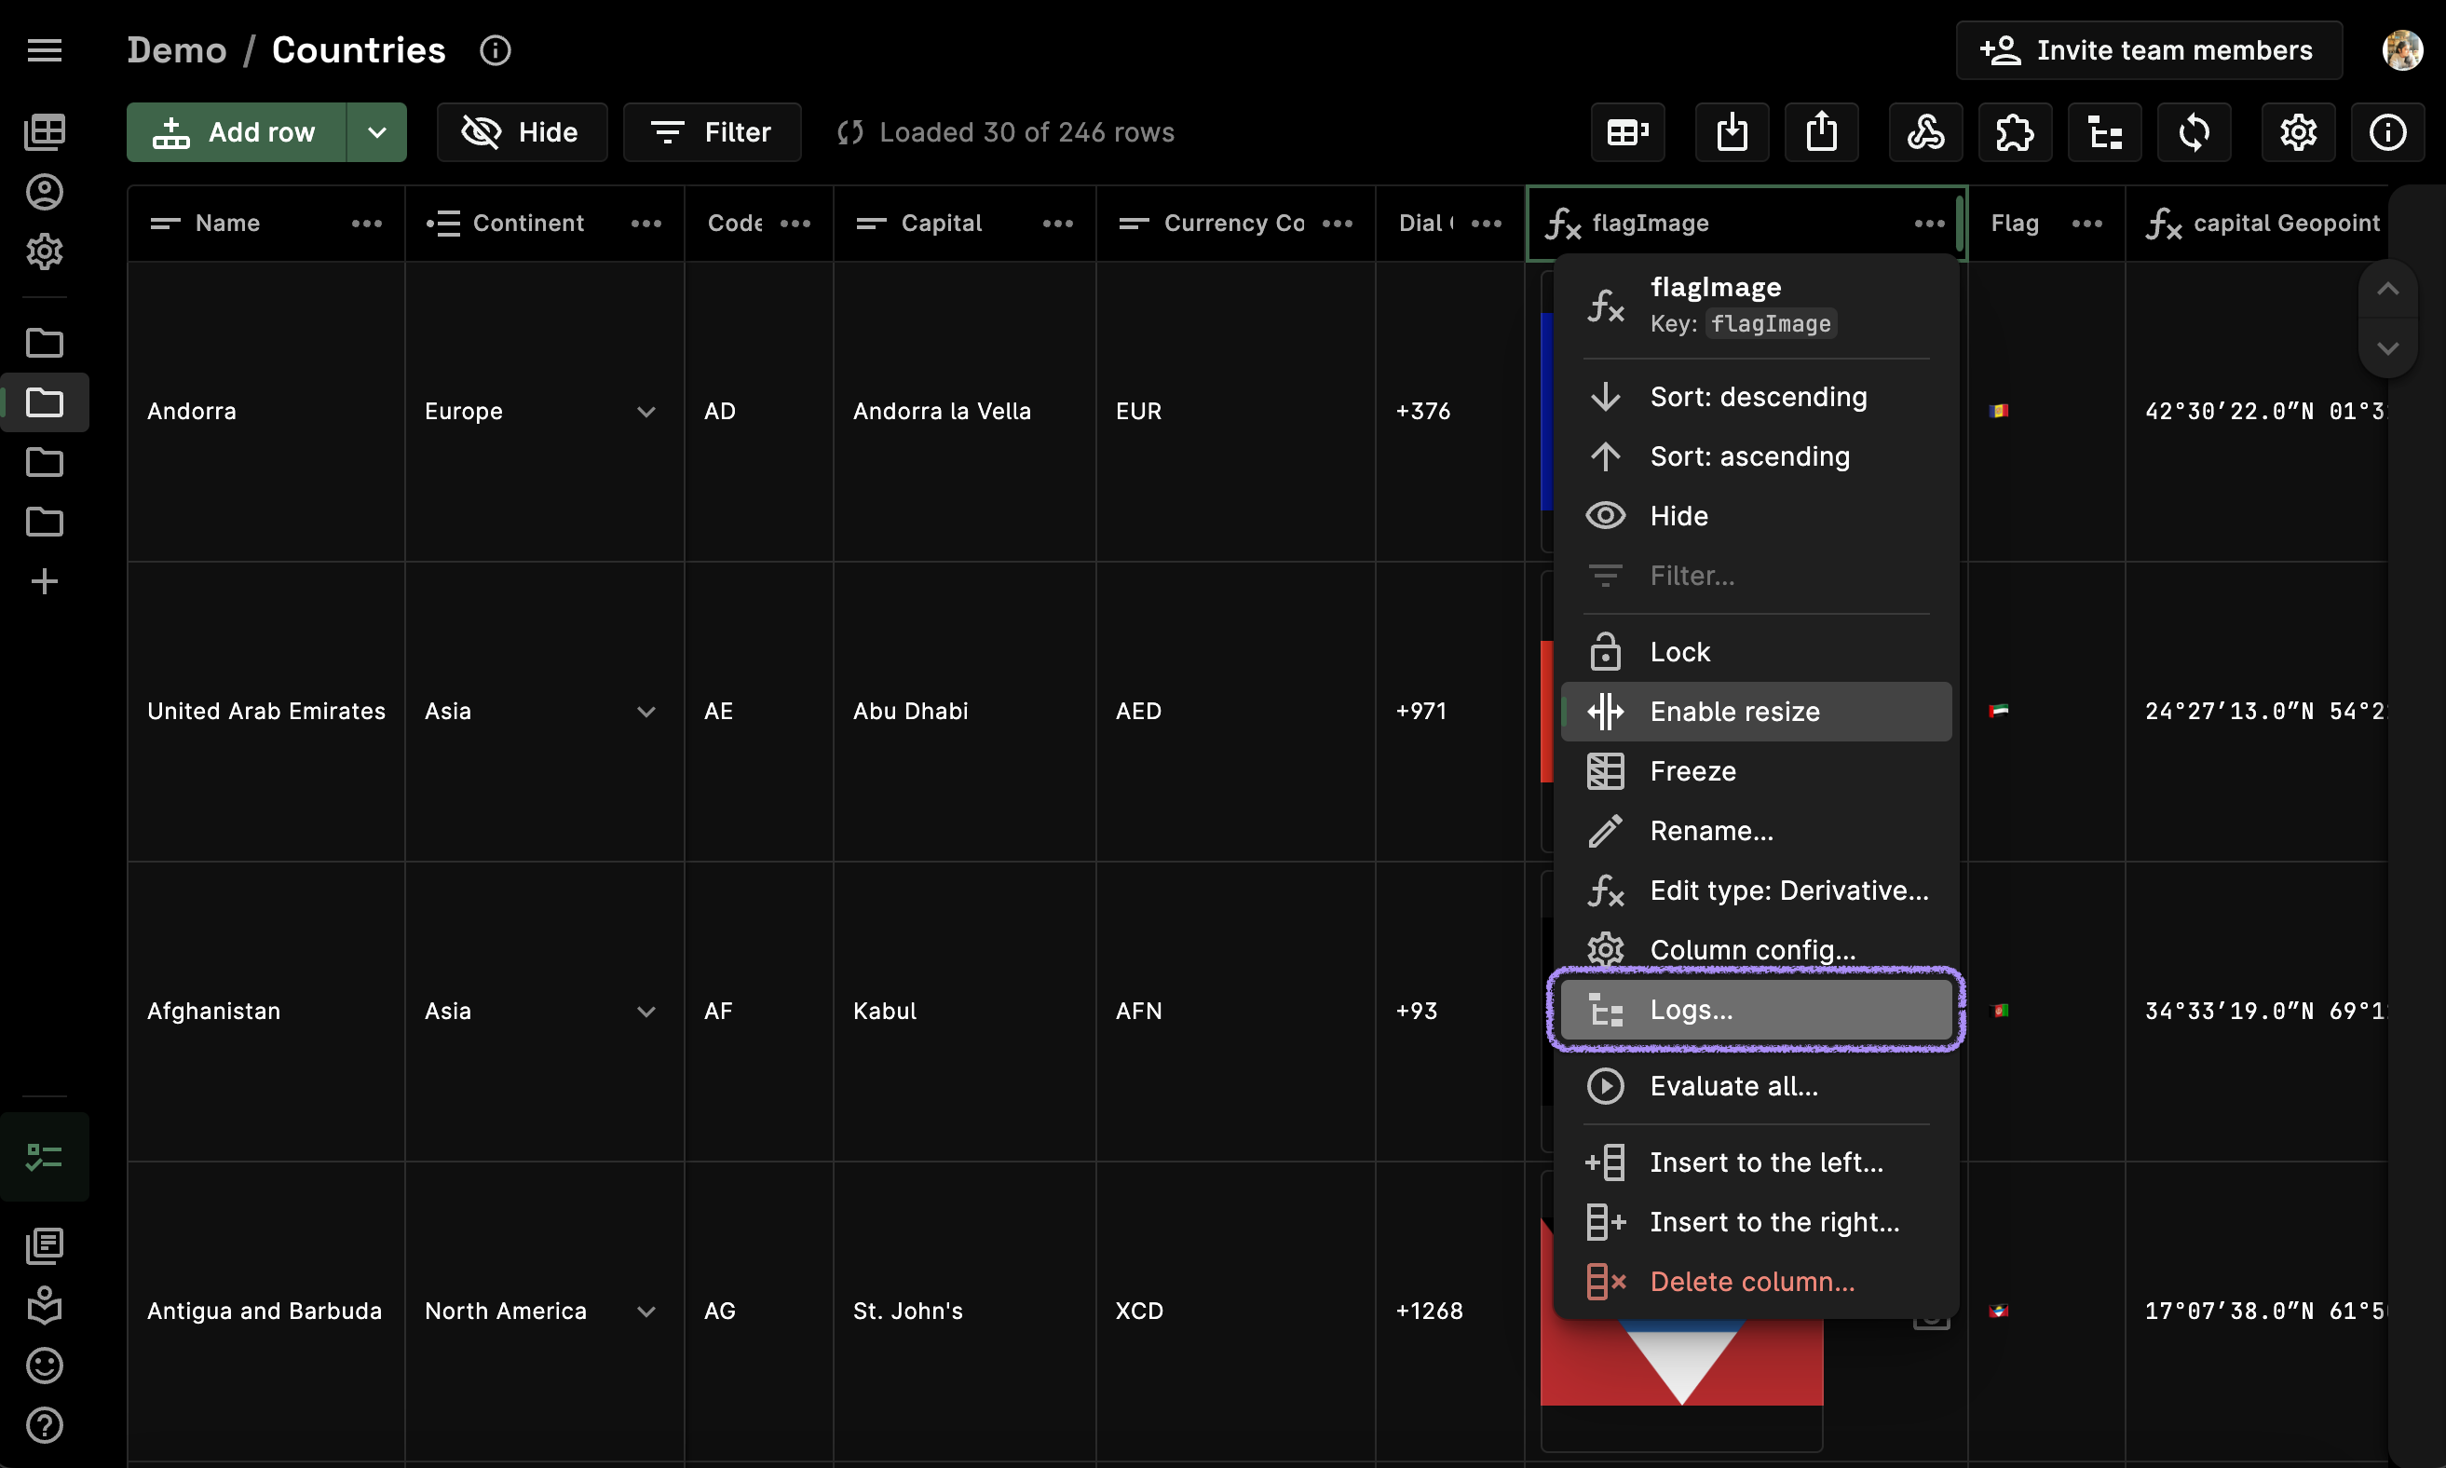
Task: Click Invite team members button
Action: pyautogui.click(x=2148, y=49)
